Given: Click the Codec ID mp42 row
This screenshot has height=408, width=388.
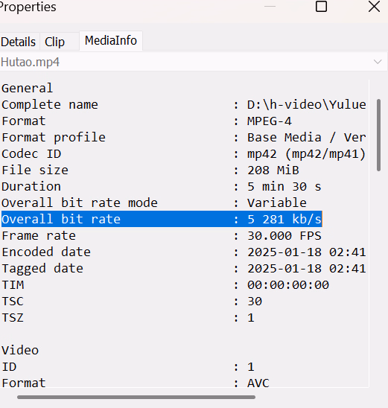Looking at the screenshot, I should tap(184, 154).
